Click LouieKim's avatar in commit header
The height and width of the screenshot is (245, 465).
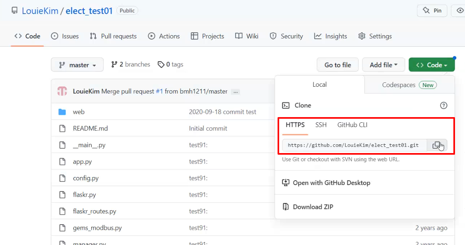coord(62,91)
